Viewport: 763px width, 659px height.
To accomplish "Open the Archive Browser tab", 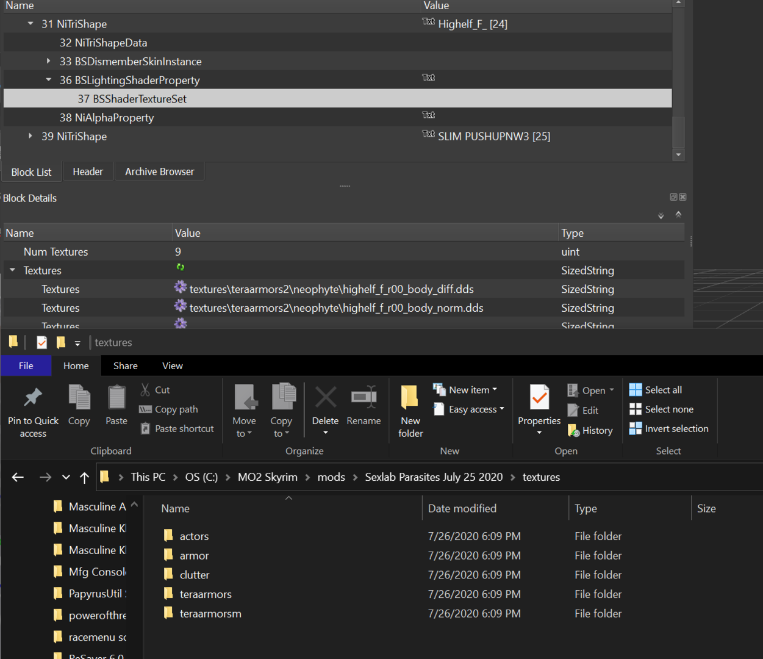I will pos(160,172).
